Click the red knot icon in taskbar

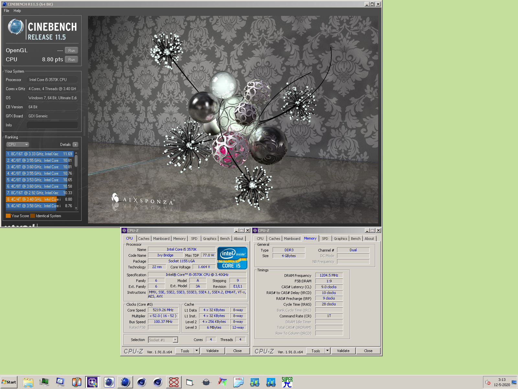click(x=174, y=382)
